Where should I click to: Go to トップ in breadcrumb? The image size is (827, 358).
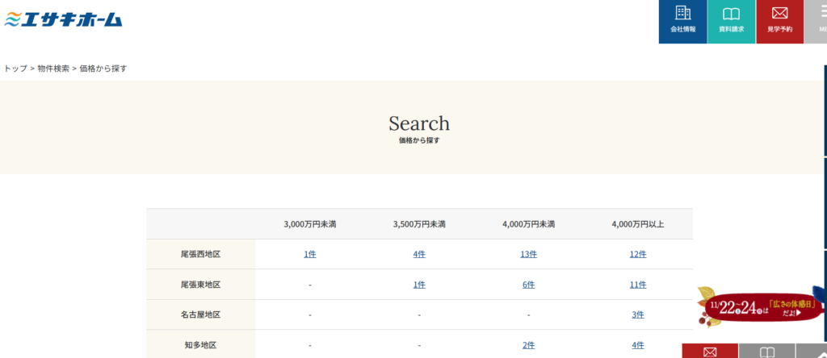15,69
